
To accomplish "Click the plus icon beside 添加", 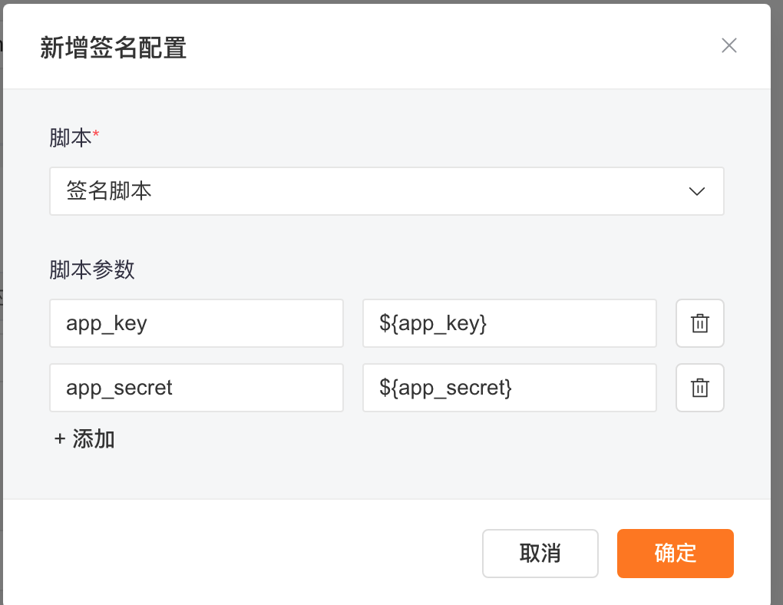I will [x=60, y=439].
